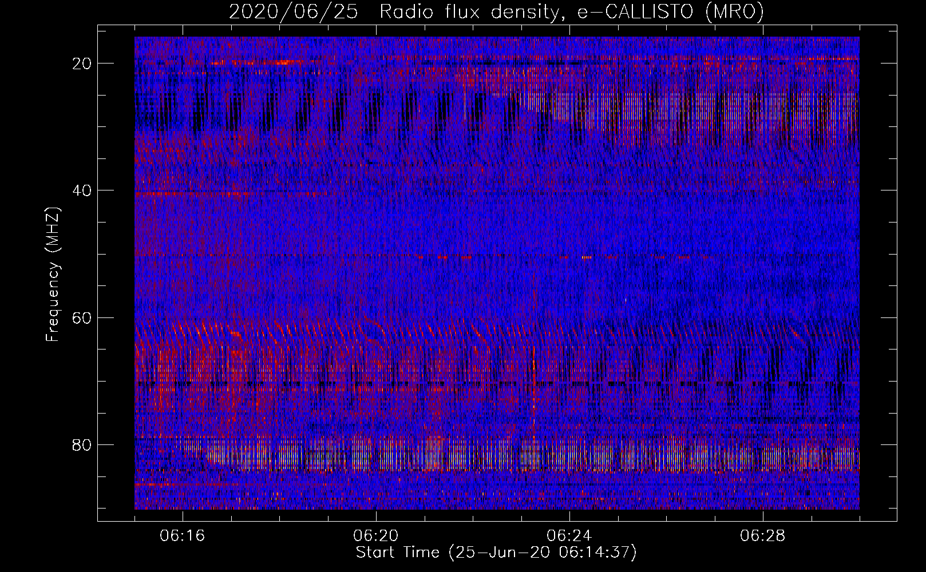Click the 'Frequency (MHZ)' y-axis label
This screenshot has width=926, height=572.
click(53, 275)
